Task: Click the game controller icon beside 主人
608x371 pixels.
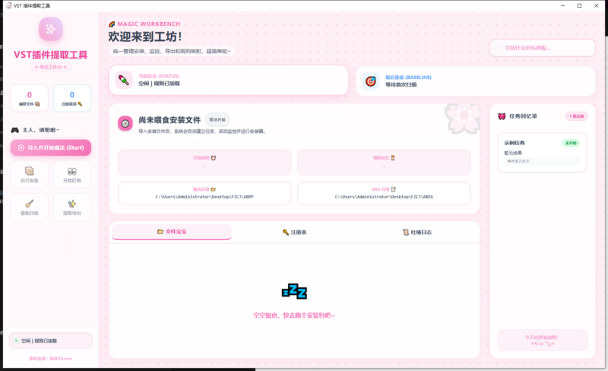Action: pyautogui.click(x=14, y=130)
